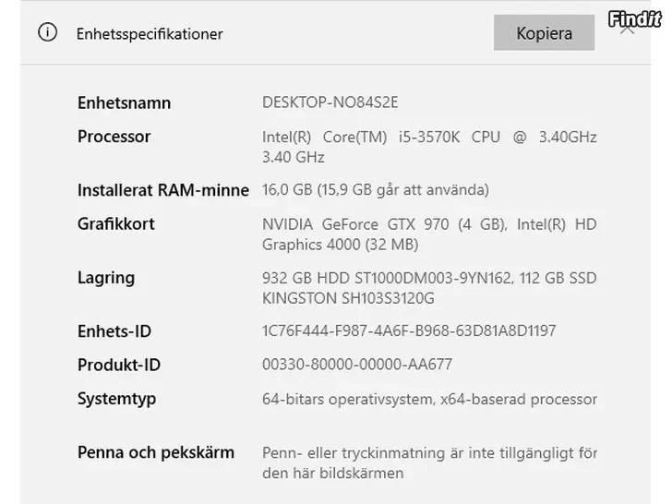Click the Produkt-ID value 00330-80000-00000-AA677
The height and width of the screenshot is (504, 672).
357,365
